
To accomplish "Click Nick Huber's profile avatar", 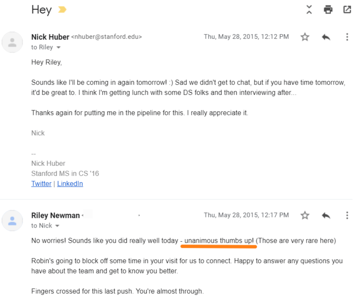I will tap(13, 42).
